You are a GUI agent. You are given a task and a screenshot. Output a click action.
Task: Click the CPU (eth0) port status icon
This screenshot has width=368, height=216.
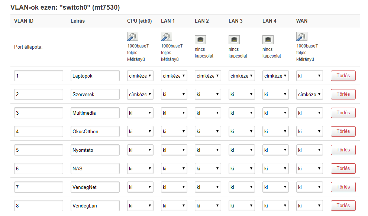tap(133, 36)
